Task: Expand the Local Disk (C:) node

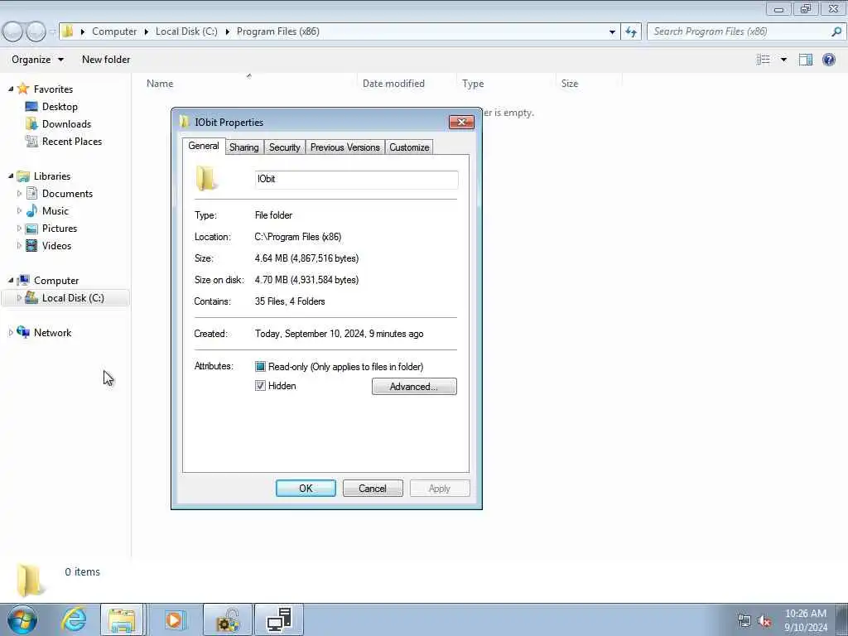Action: tap(20, 297)
